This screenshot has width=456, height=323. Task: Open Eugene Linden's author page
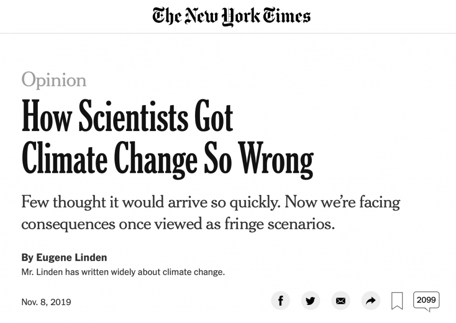click(x=72, y=258)
